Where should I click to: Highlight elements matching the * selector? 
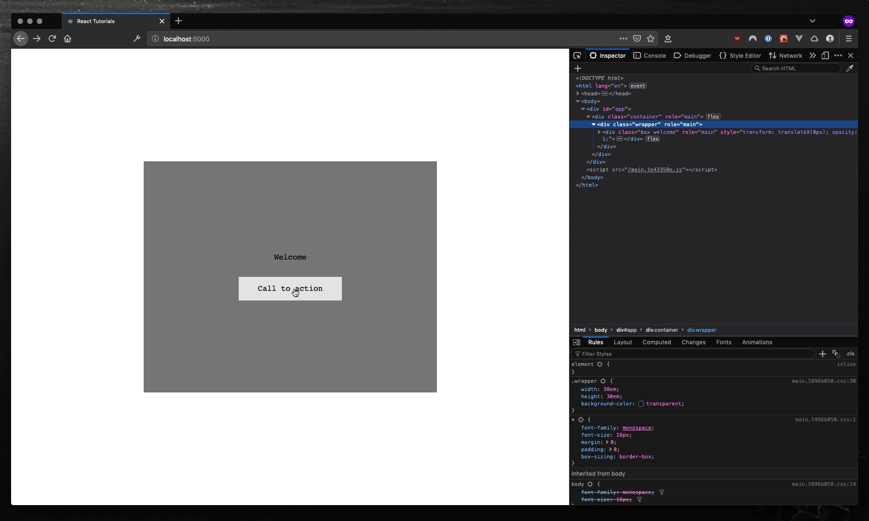(581, 419)
